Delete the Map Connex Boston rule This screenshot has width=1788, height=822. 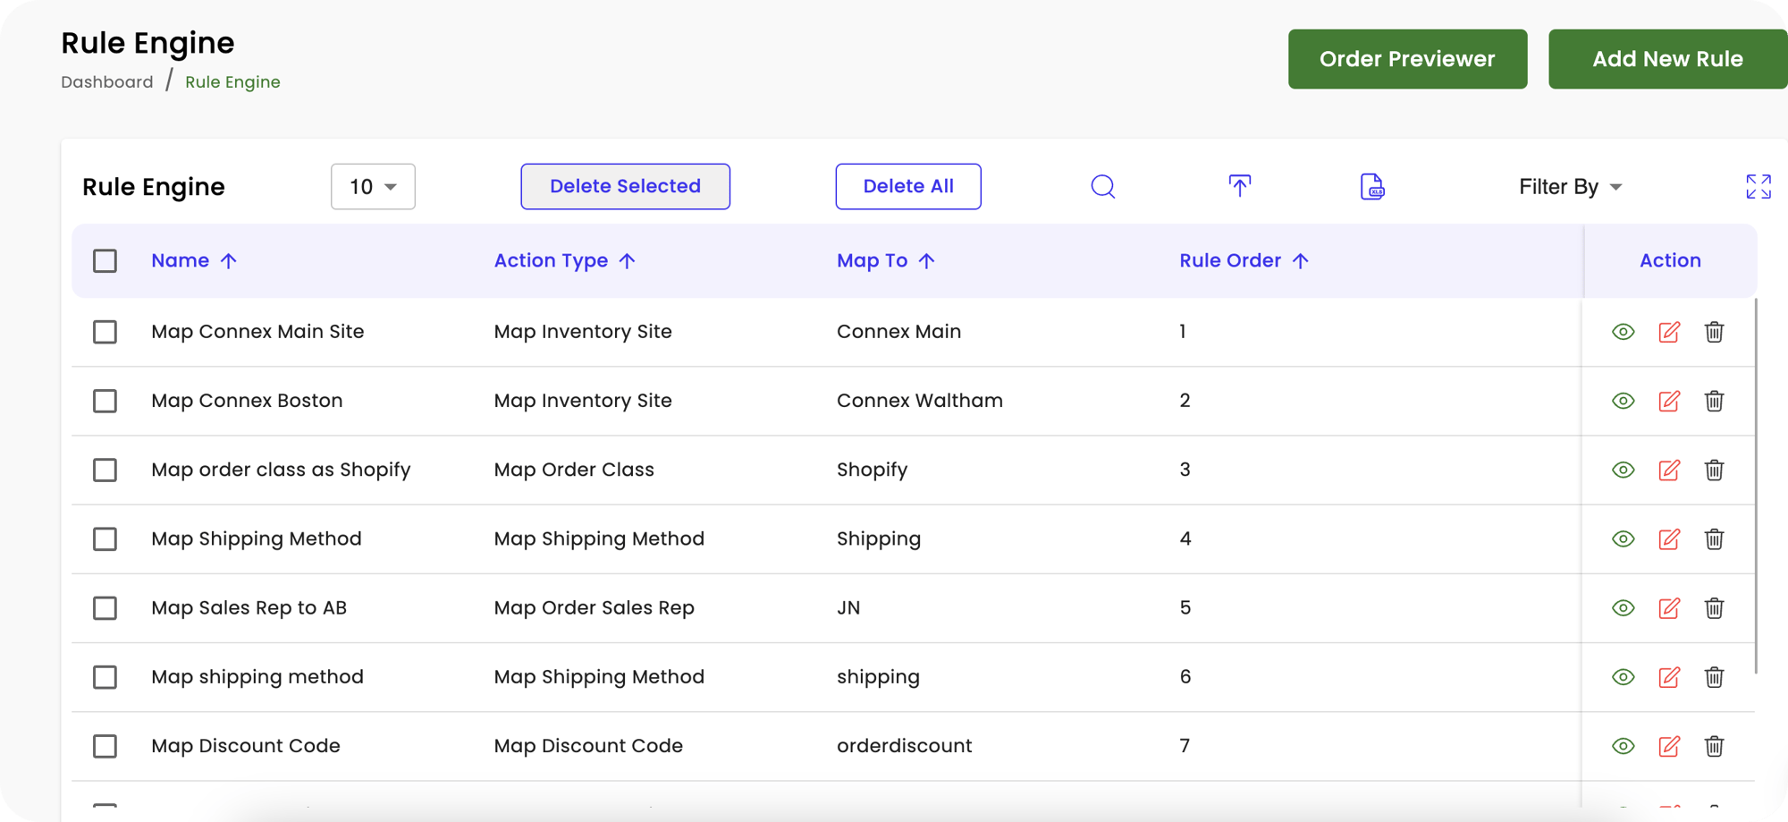1714,401
